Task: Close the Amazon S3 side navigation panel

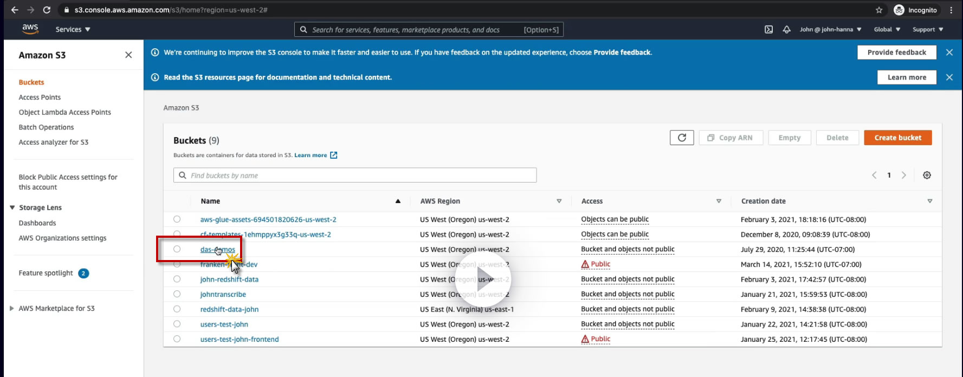Action: coord(128,55)
